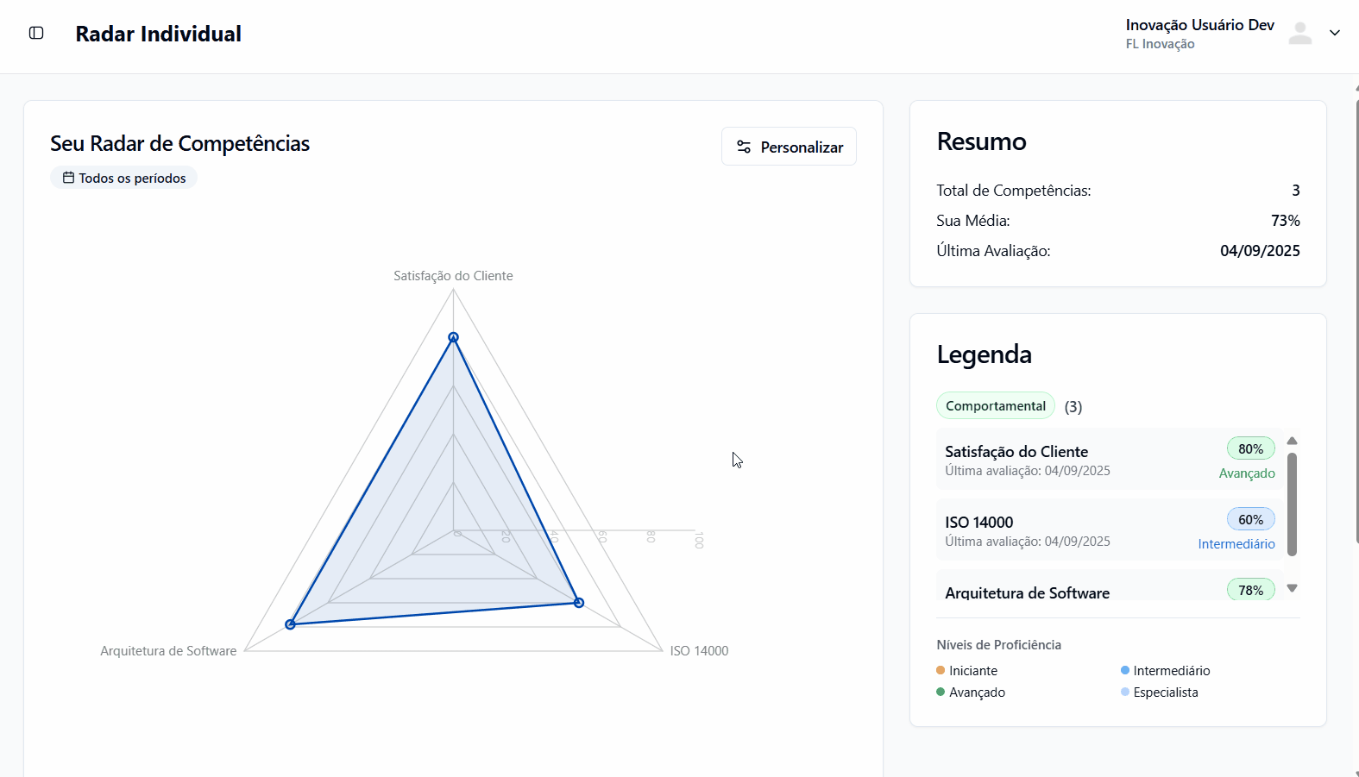Open the Todos os períodos filter
The height and width of the screenshot is (777, 1359).
(x=124, y=178)
